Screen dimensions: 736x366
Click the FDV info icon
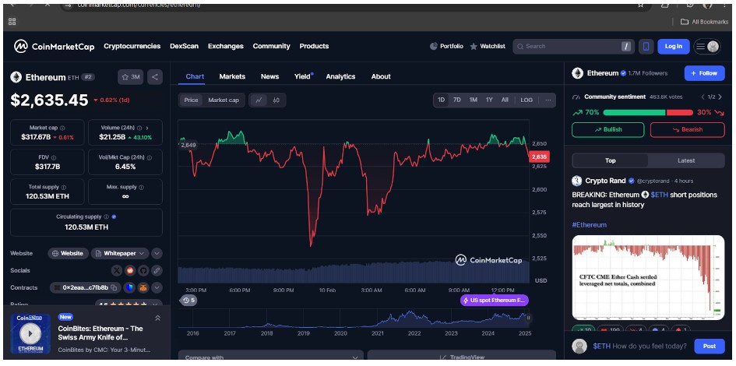click(x=53, y=157)
